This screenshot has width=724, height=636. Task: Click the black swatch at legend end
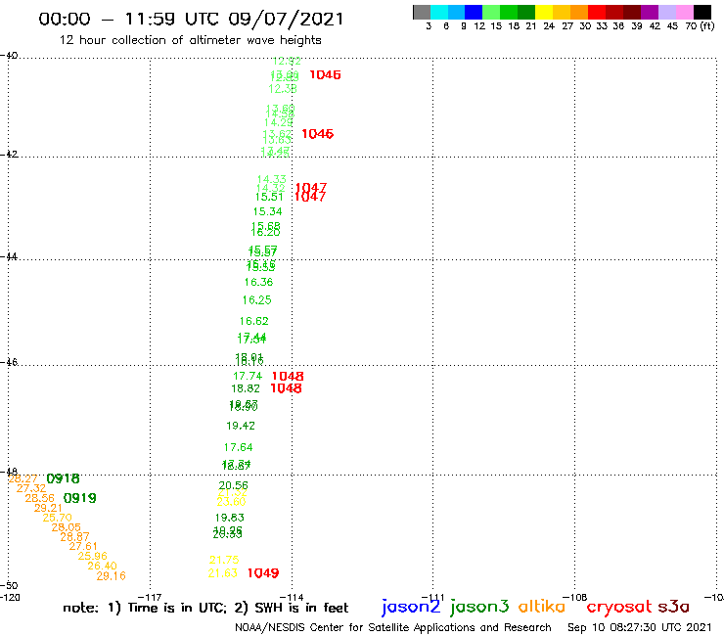click(x=701, y=12)
